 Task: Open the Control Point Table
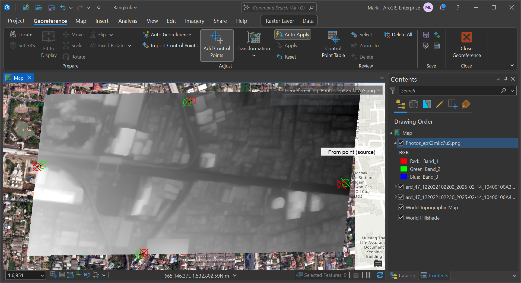point(333,44)
